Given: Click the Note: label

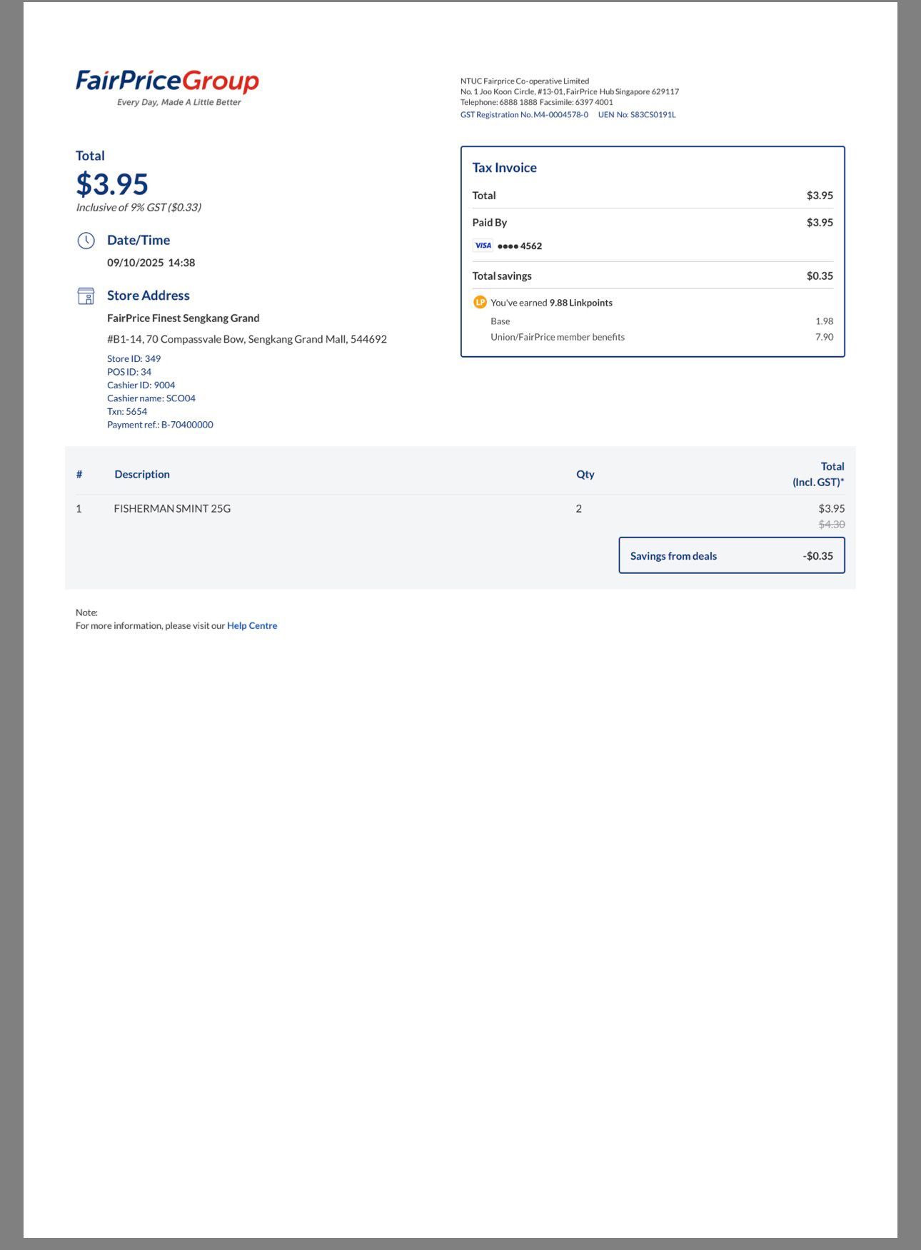Looking at the screenshot, I should [x=86, y=613].
